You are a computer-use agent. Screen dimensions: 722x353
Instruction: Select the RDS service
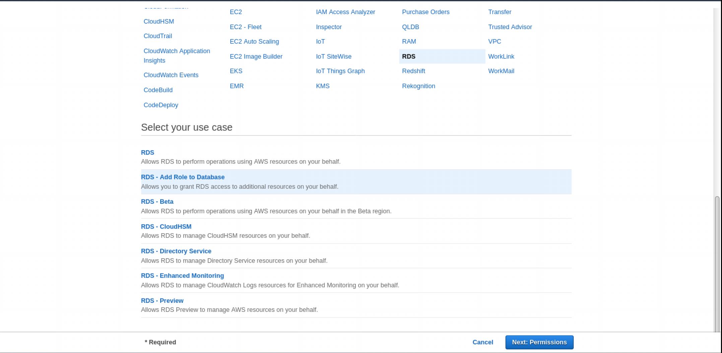(409, 57)
